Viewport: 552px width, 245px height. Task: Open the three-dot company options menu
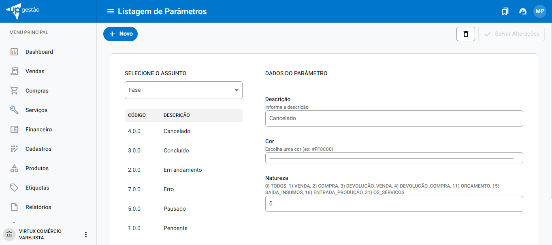click(x=85, y=234)
